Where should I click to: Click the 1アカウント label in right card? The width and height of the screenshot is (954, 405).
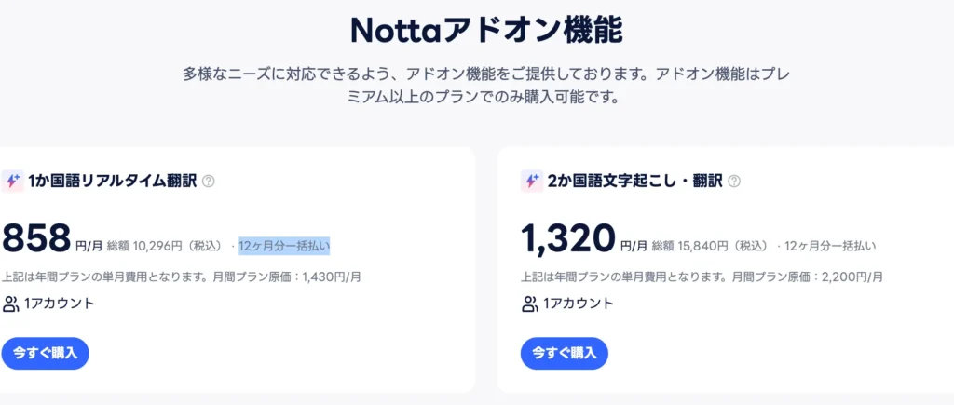click(579, 304)
